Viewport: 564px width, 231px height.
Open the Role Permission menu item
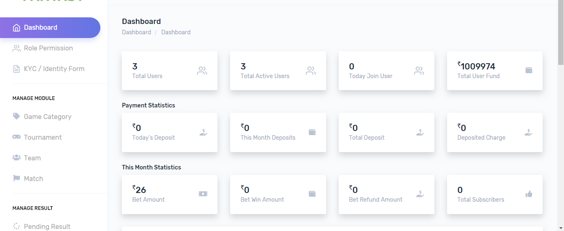(x=48, y=48)
